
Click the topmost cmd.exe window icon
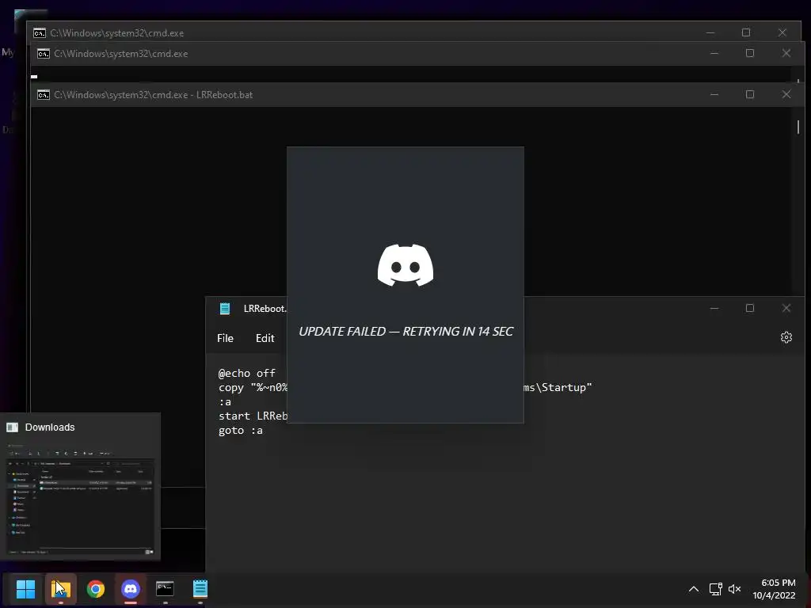point(40,33)
